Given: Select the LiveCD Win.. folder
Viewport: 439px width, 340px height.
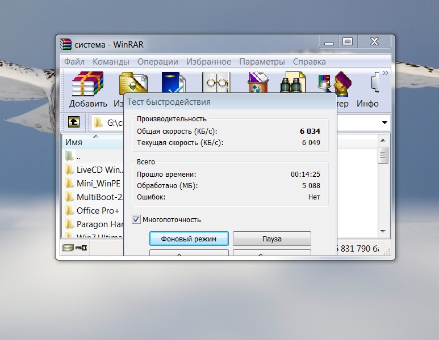Looking at the screenshot, I should click(x=94, y=169).
